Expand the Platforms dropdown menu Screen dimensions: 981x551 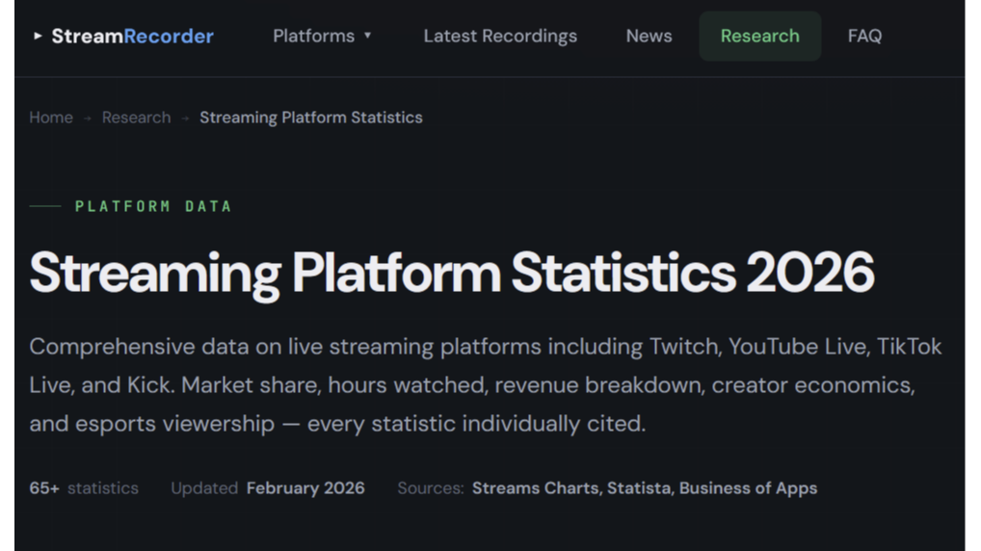click(x=322, y=37)
